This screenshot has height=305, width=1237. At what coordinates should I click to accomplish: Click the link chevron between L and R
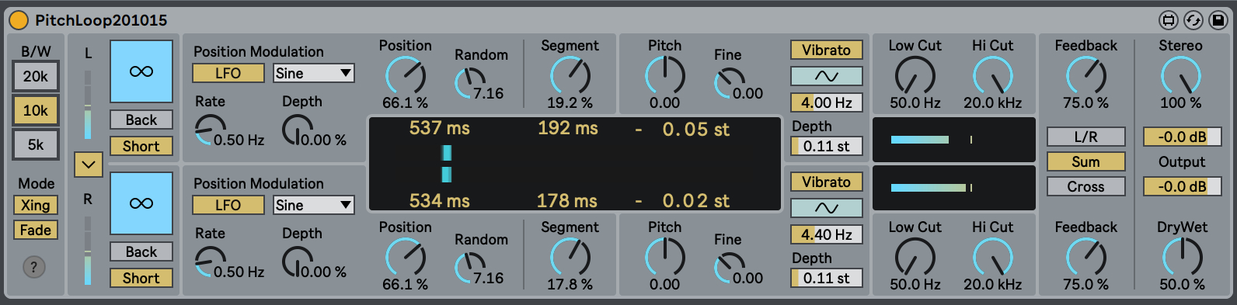pos(88,165)
